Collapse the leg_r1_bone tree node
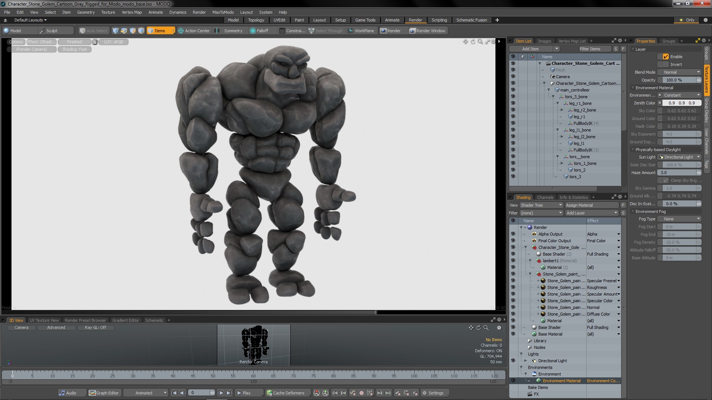 pyautogui.click(x=557, y=103)
